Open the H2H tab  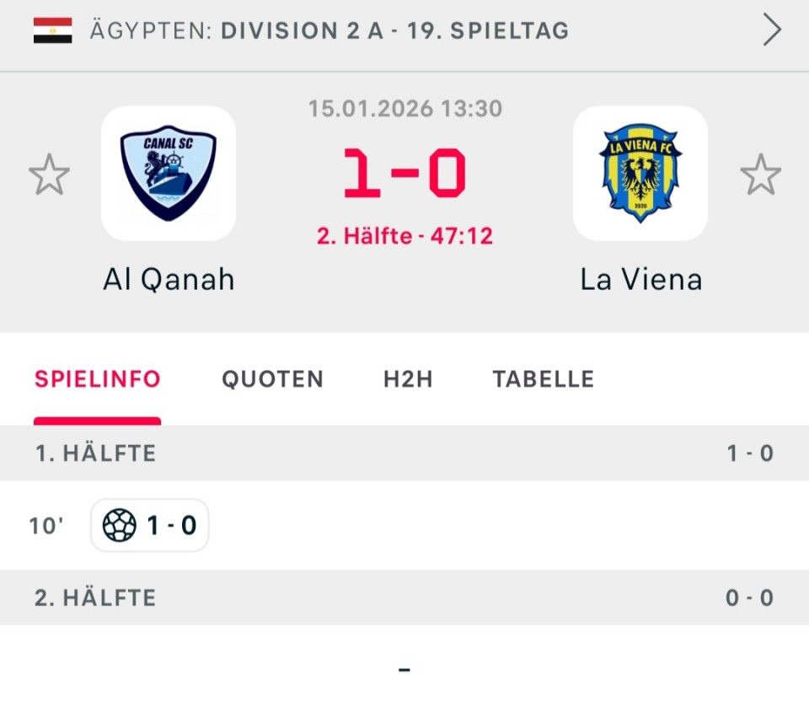point(408,379)
